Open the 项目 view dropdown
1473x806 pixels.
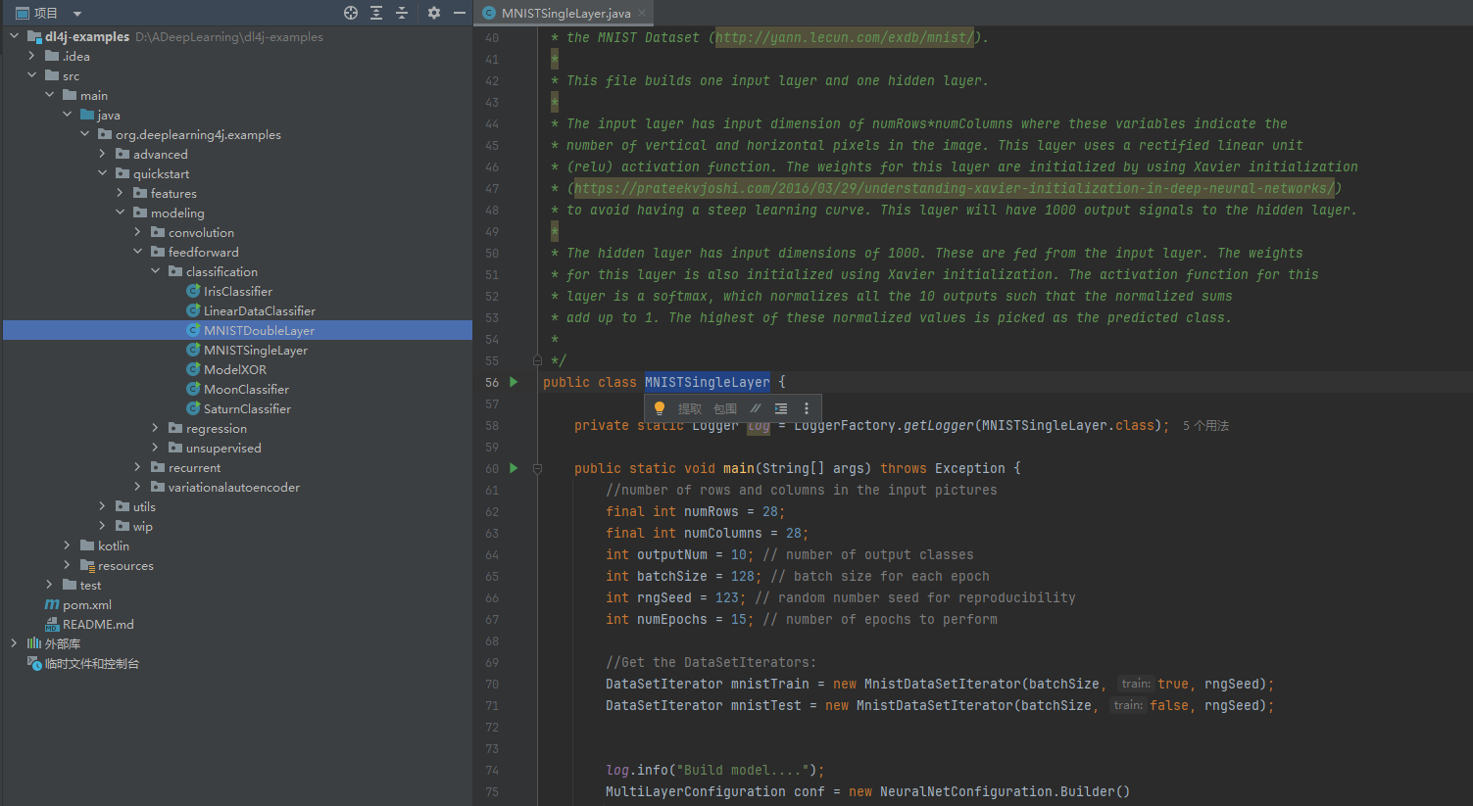pos(77,14)
